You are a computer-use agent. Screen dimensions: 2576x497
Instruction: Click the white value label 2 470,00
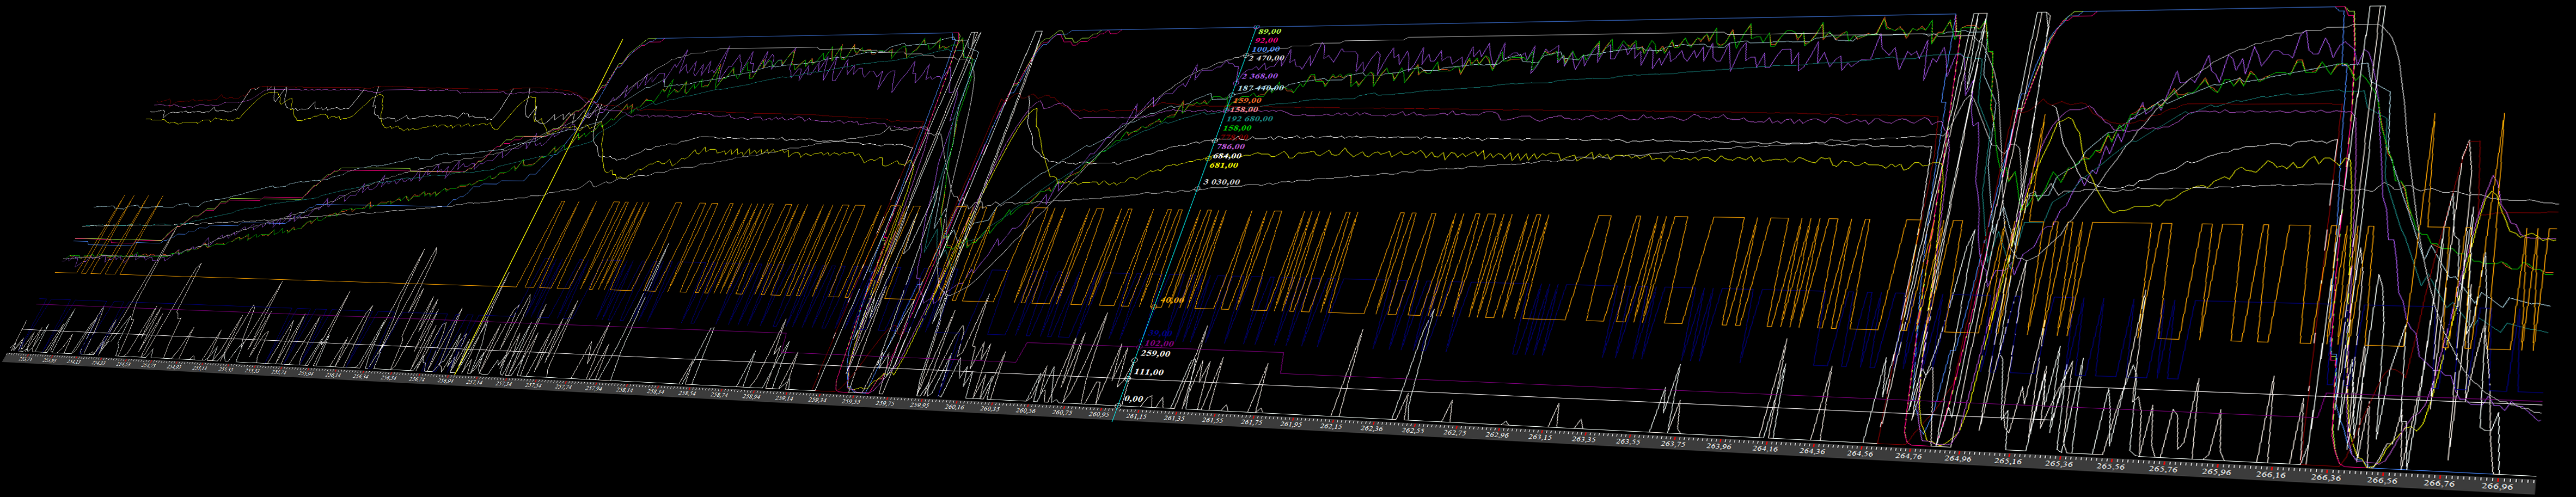1265,58
